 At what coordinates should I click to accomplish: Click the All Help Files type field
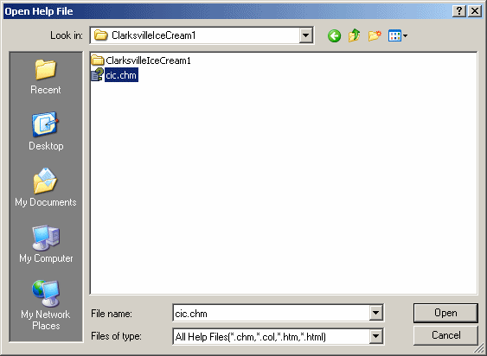(271, 336)
